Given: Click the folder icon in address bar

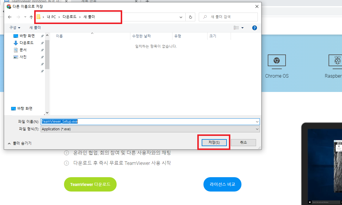Looking at the screenshot, I should click(x=38, y=17).
